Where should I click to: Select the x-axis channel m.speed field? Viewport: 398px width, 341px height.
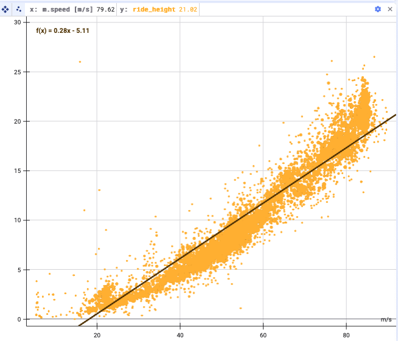tap(71, 10)
